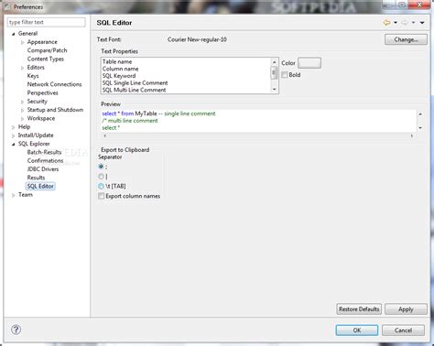Open Batch-Results under SQL Explorer

pos(44,152)
